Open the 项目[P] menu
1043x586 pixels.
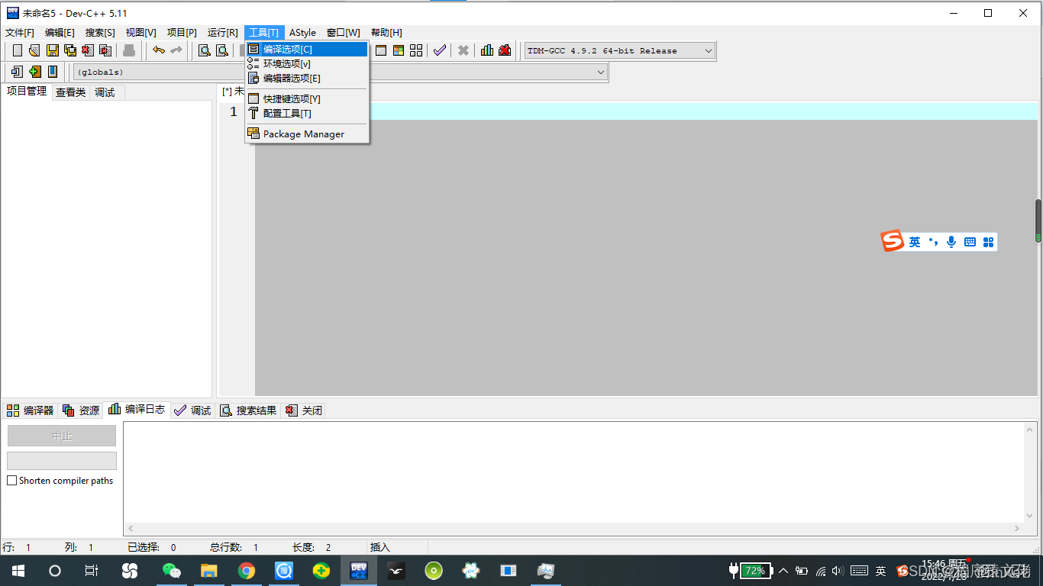click(x=182, y=32)
